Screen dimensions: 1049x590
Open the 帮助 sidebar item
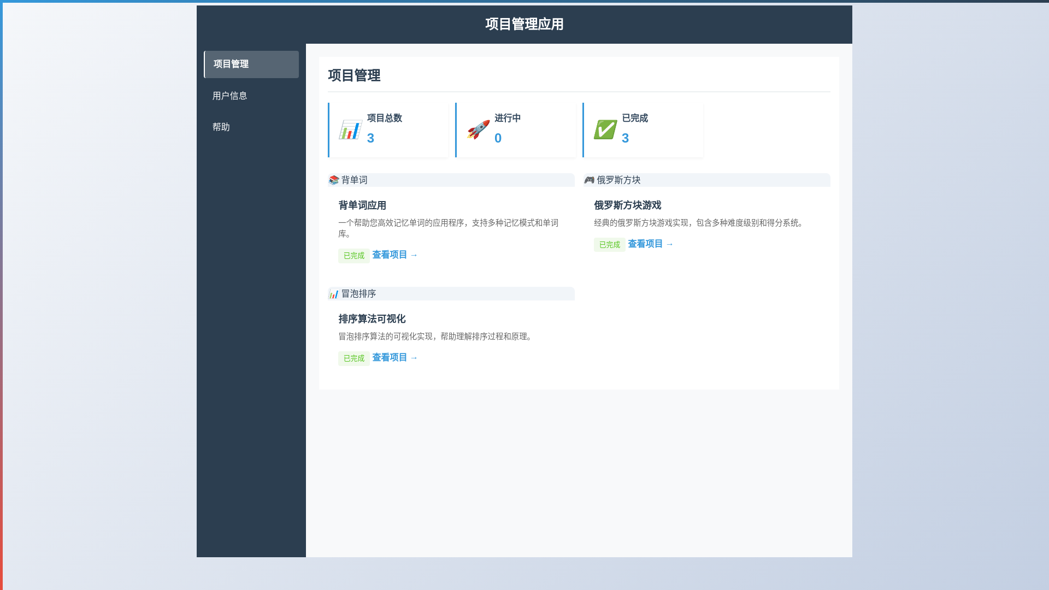[x=251, y=127]
